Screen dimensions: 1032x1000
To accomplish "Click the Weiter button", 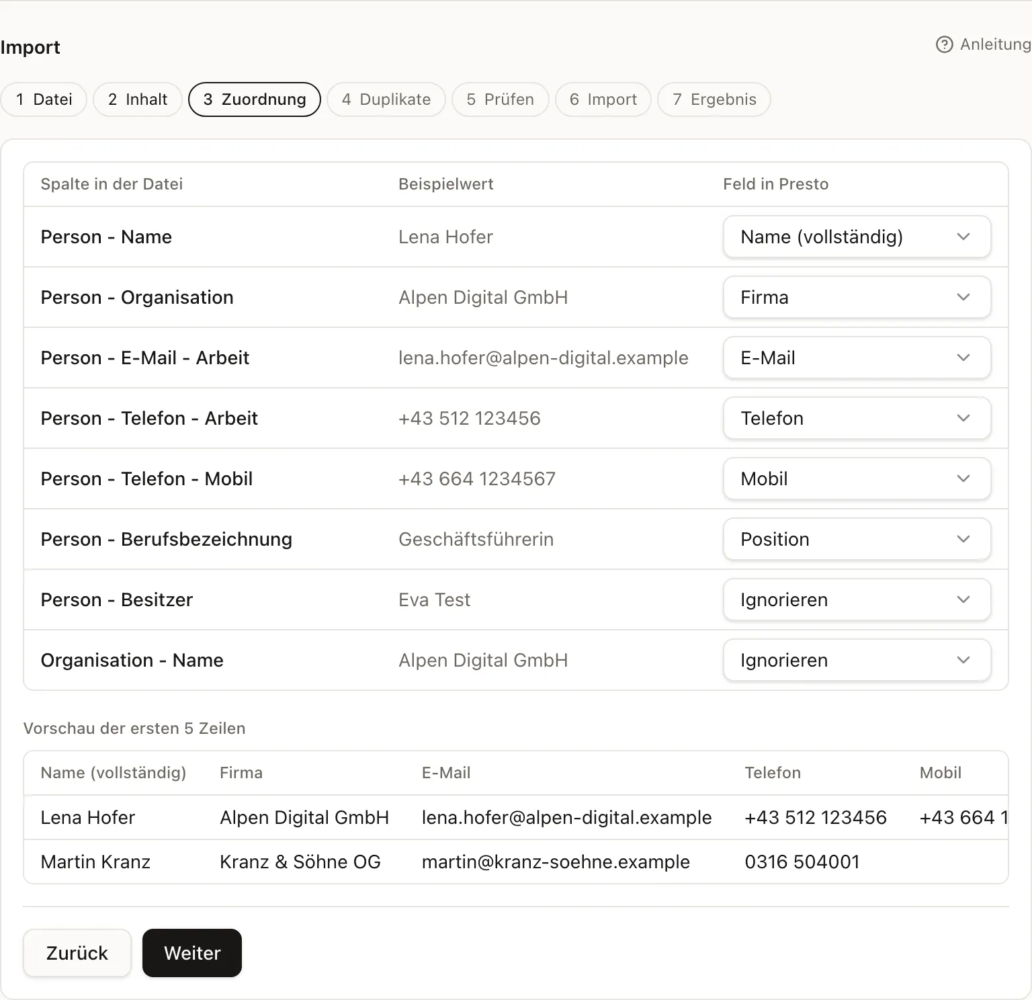I will 192,953.
